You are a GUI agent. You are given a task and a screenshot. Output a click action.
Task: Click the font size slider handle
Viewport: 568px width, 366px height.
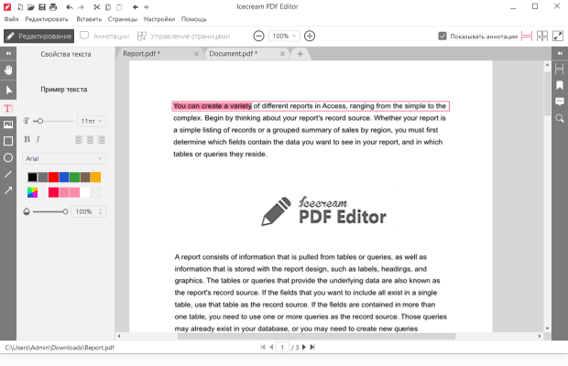[x=40, y=121]
